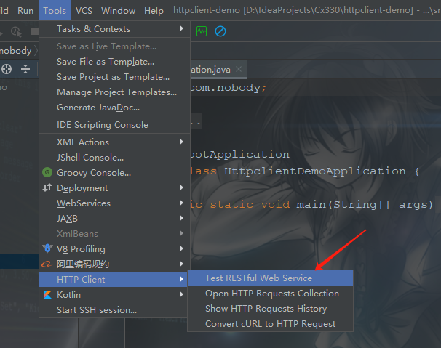Open the Run menu
441x348 pixels.
(x=25, y=11)
